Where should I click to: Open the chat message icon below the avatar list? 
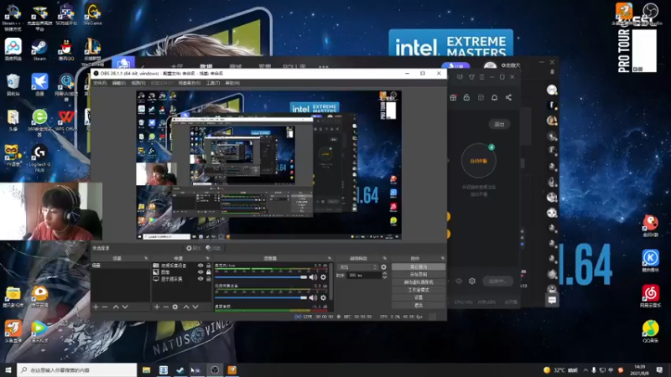(x=552, y=300)
